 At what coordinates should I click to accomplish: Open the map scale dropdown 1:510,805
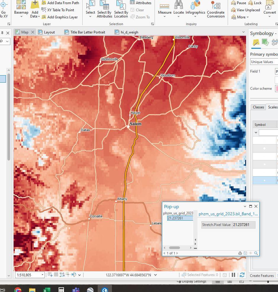click(42, 275)
